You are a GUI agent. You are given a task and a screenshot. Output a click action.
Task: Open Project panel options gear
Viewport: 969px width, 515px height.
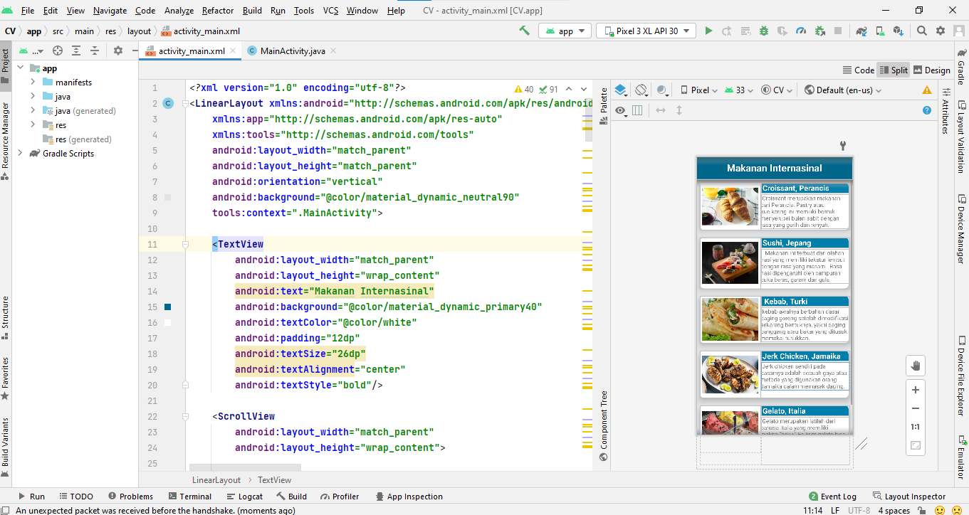point(118,51)
